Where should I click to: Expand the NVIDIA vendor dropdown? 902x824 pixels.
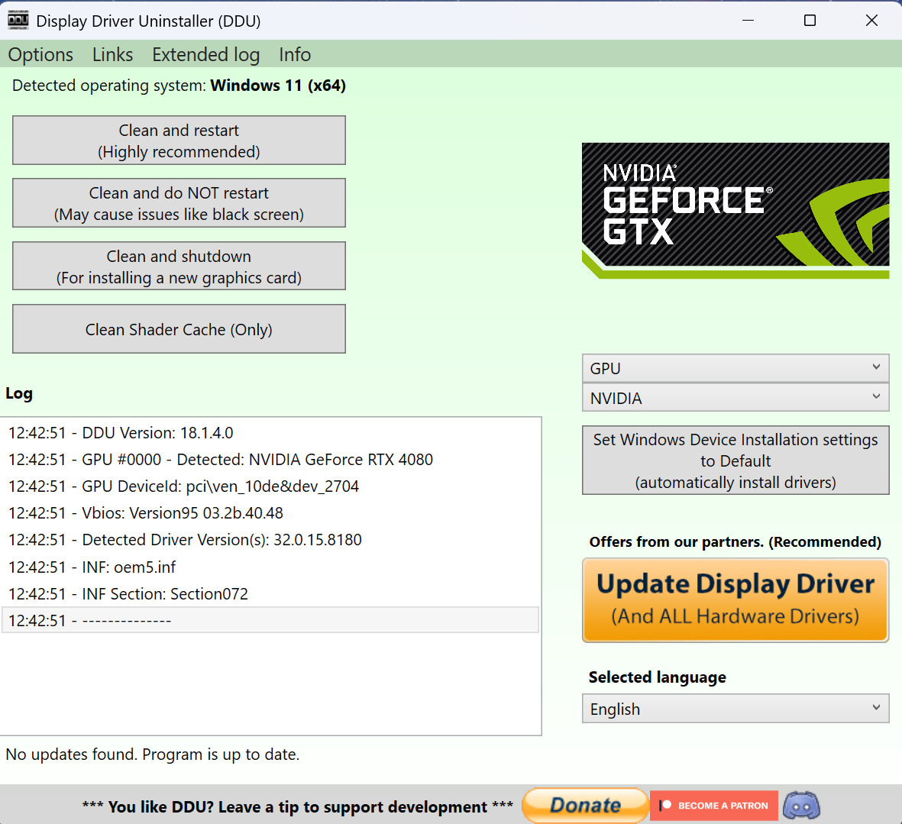pyautogui.click(x=735, y=398)
